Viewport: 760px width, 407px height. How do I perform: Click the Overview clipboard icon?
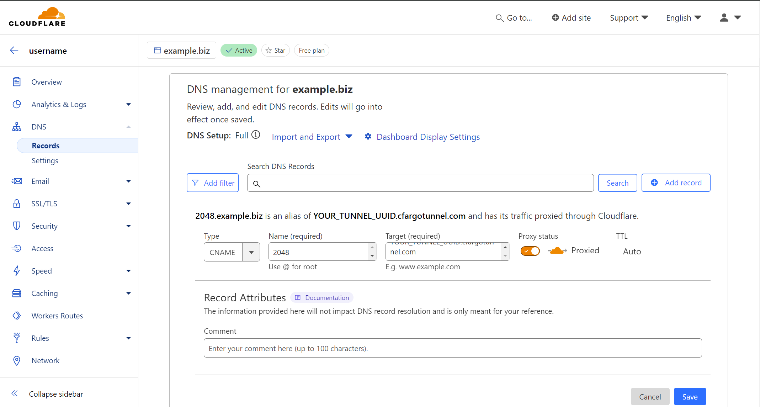click(x=17, y=82)
